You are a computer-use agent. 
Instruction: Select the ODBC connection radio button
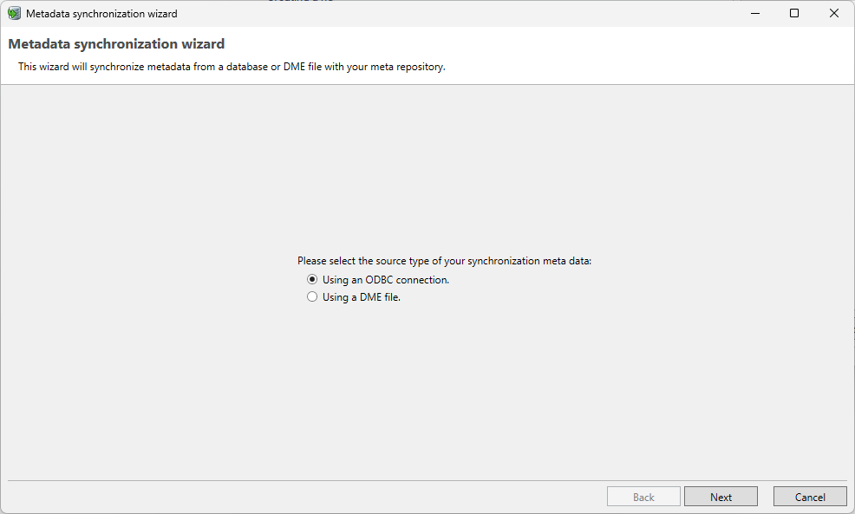tap(312, 279)
